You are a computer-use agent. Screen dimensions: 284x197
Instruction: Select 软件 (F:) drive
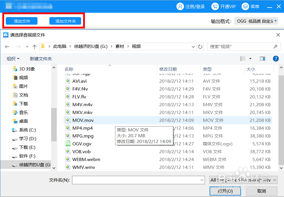point(24,156)
